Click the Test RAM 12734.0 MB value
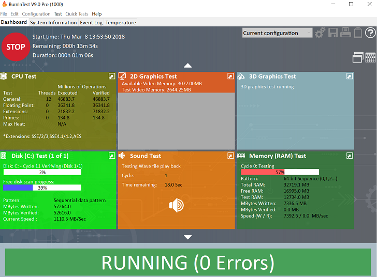 coord(296,197)
